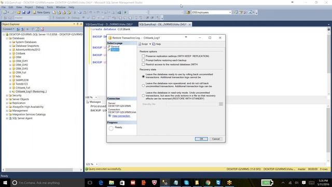
Task: Collapse the Databases tree node
Action: click(7, 38)
